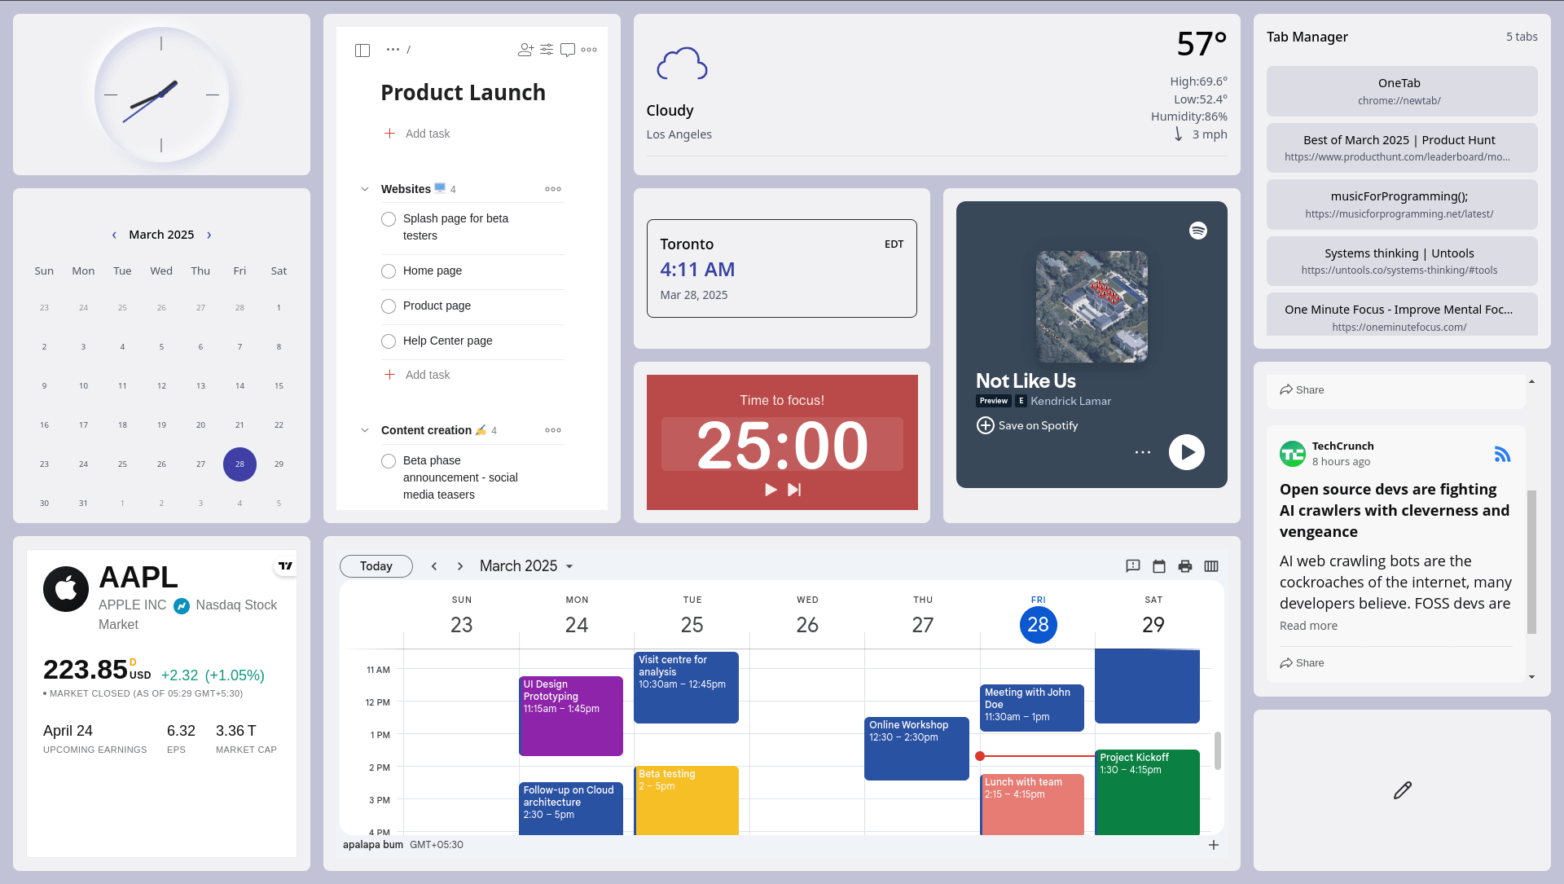
Task: Click the print icon in the calendar toolbar
Action: coord(1185,565)
